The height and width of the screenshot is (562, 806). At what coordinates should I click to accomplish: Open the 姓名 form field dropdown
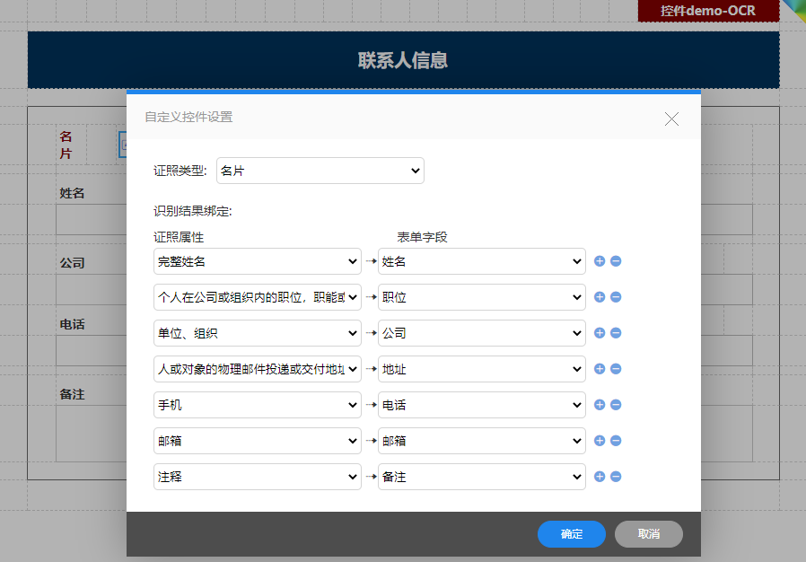pos(482,261)
